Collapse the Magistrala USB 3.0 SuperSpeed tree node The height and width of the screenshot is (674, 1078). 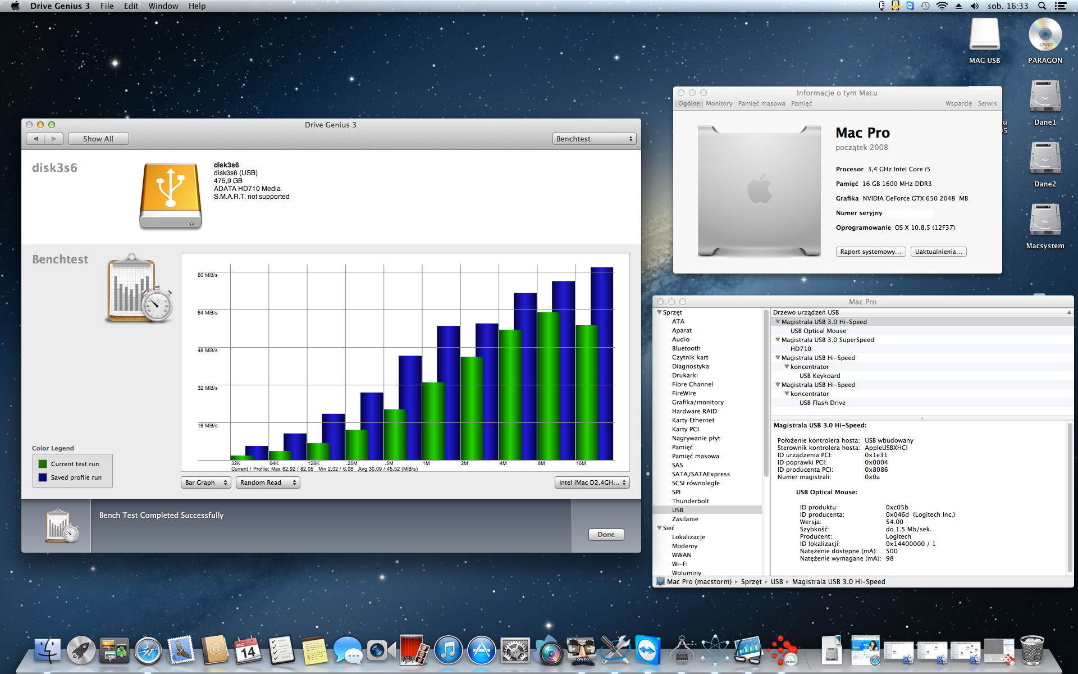tap(778, 340)
